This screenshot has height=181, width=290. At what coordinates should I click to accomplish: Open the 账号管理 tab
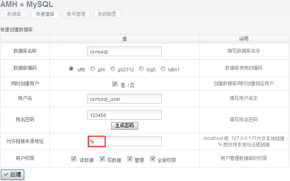pos(76,14)
